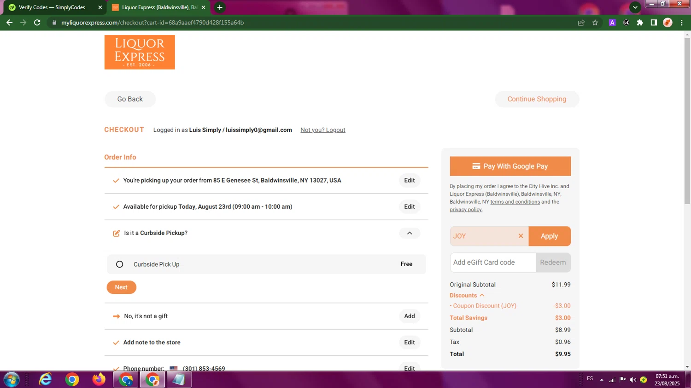This screenshot has width=691, height=388.
Task: Select the Curbside Pick Up radio button
Action: click(x=119, y=264)
